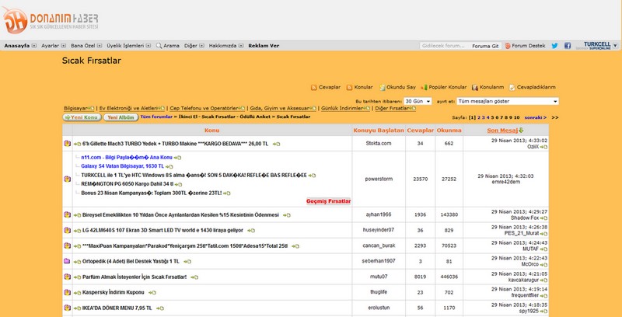Click go-to-last-post icon after IKEA'DA DÖNER MENU
This screenshot has height=317, width=622.
160,308
